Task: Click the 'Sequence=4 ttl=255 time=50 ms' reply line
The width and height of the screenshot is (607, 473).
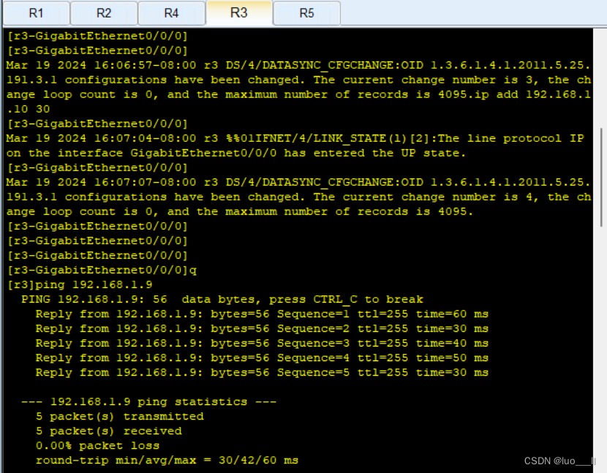Action: pyautogui.click(x=262, y=358)
